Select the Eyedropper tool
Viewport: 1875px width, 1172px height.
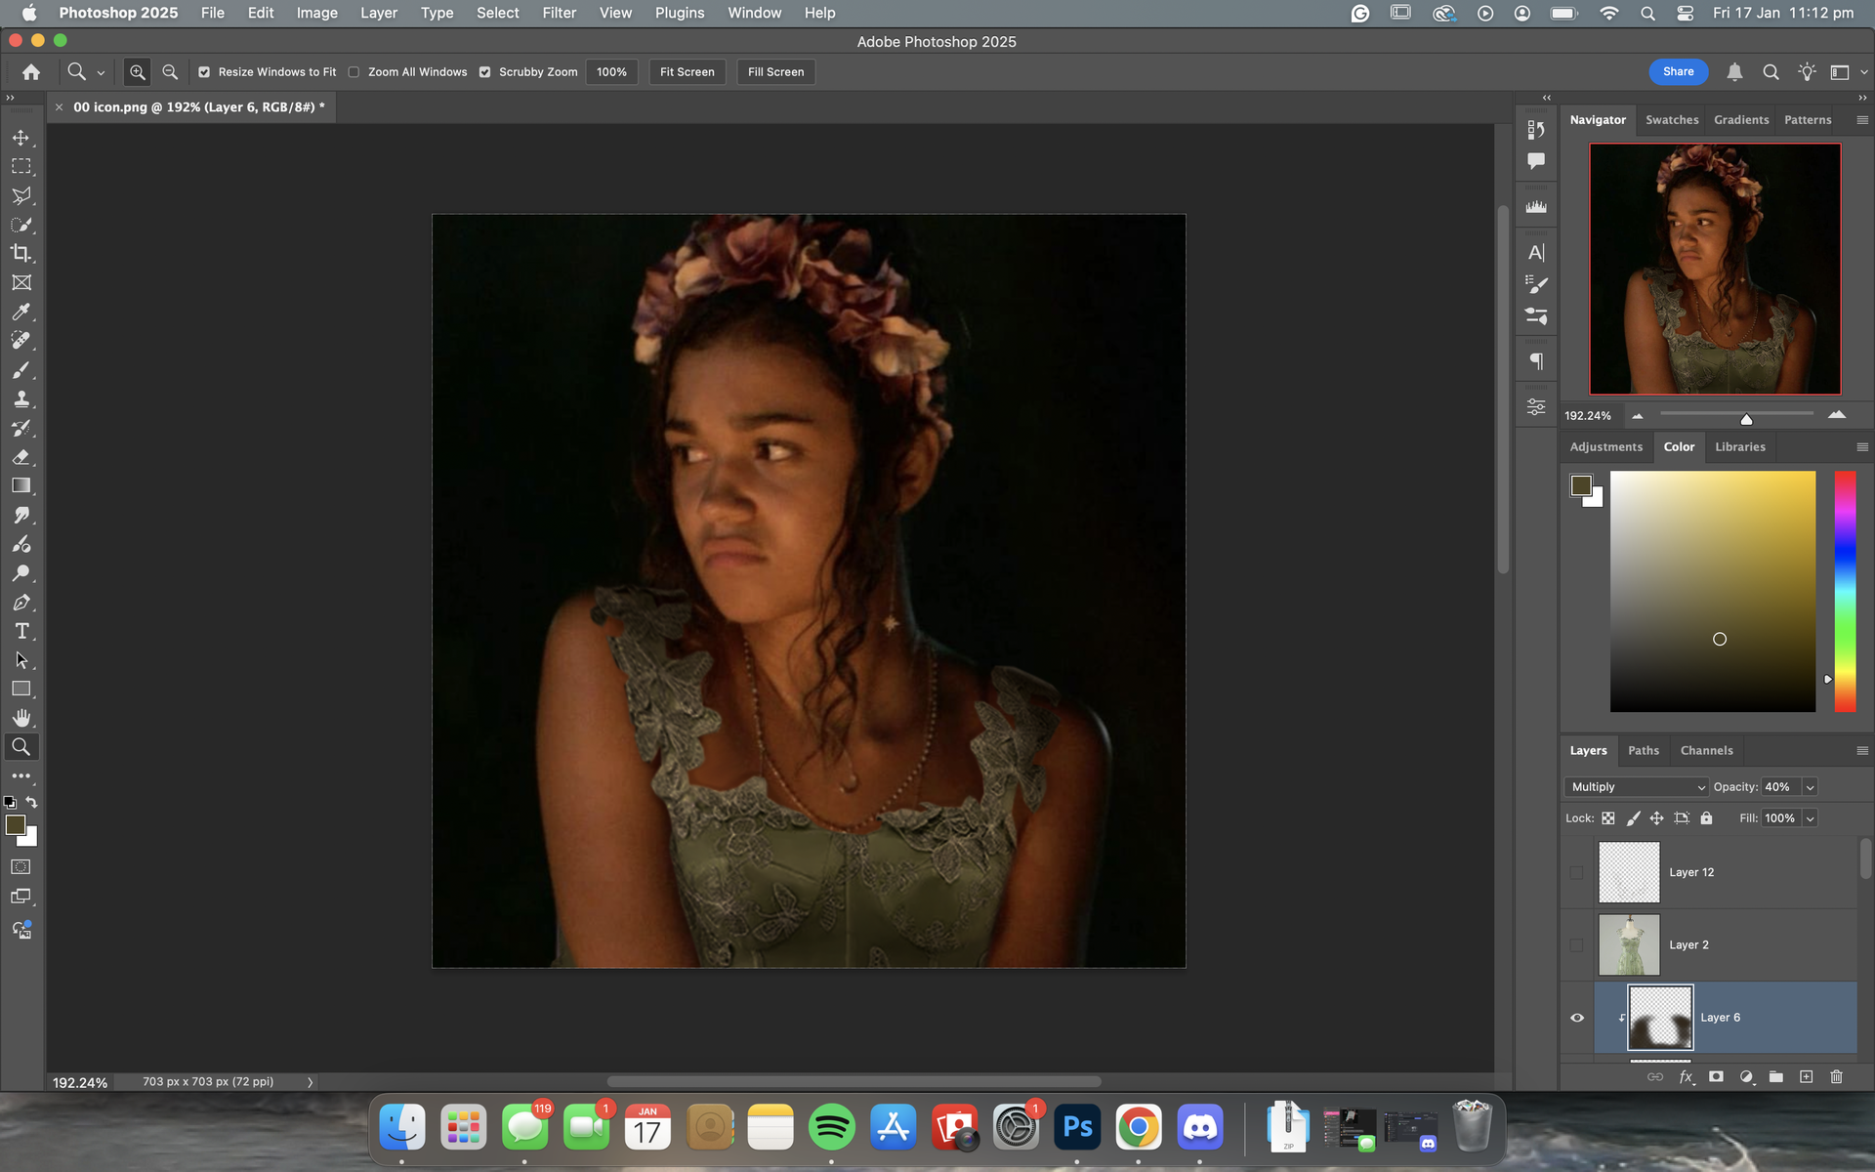pyautogui.click(x=21, y=312)
